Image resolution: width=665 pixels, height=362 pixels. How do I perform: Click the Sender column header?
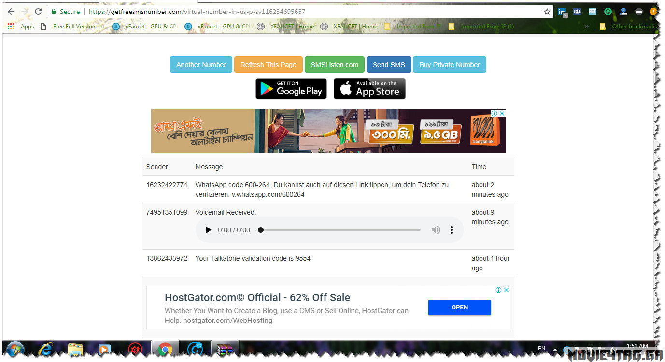pyautogui.click(x=157, y=167)
